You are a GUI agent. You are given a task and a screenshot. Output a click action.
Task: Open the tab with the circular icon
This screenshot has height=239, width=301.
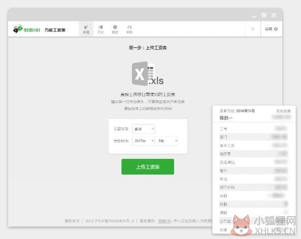[115, 29]
